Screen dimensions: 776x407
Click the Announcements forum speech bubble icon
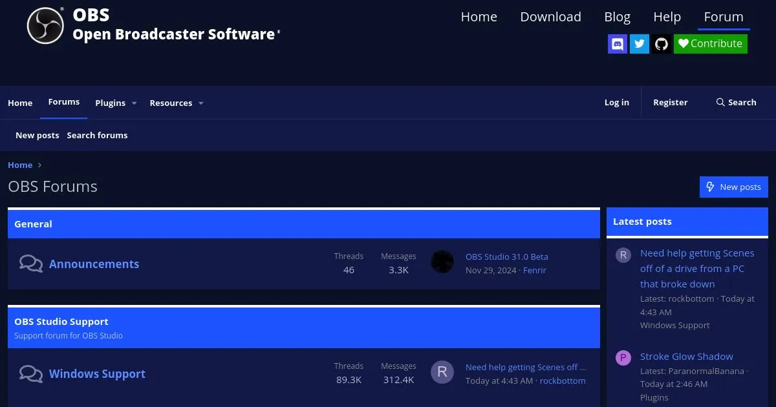[x=31, y=264]
